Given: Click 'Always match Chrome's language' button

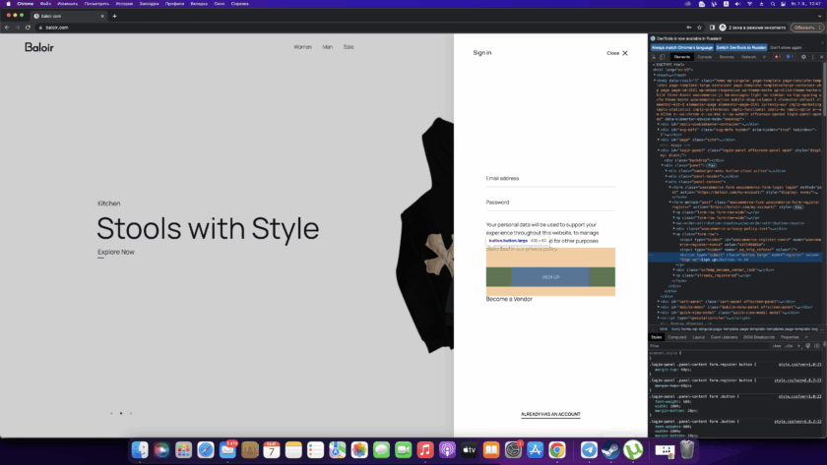Looking at the screenshot, I should coord(682,47).
